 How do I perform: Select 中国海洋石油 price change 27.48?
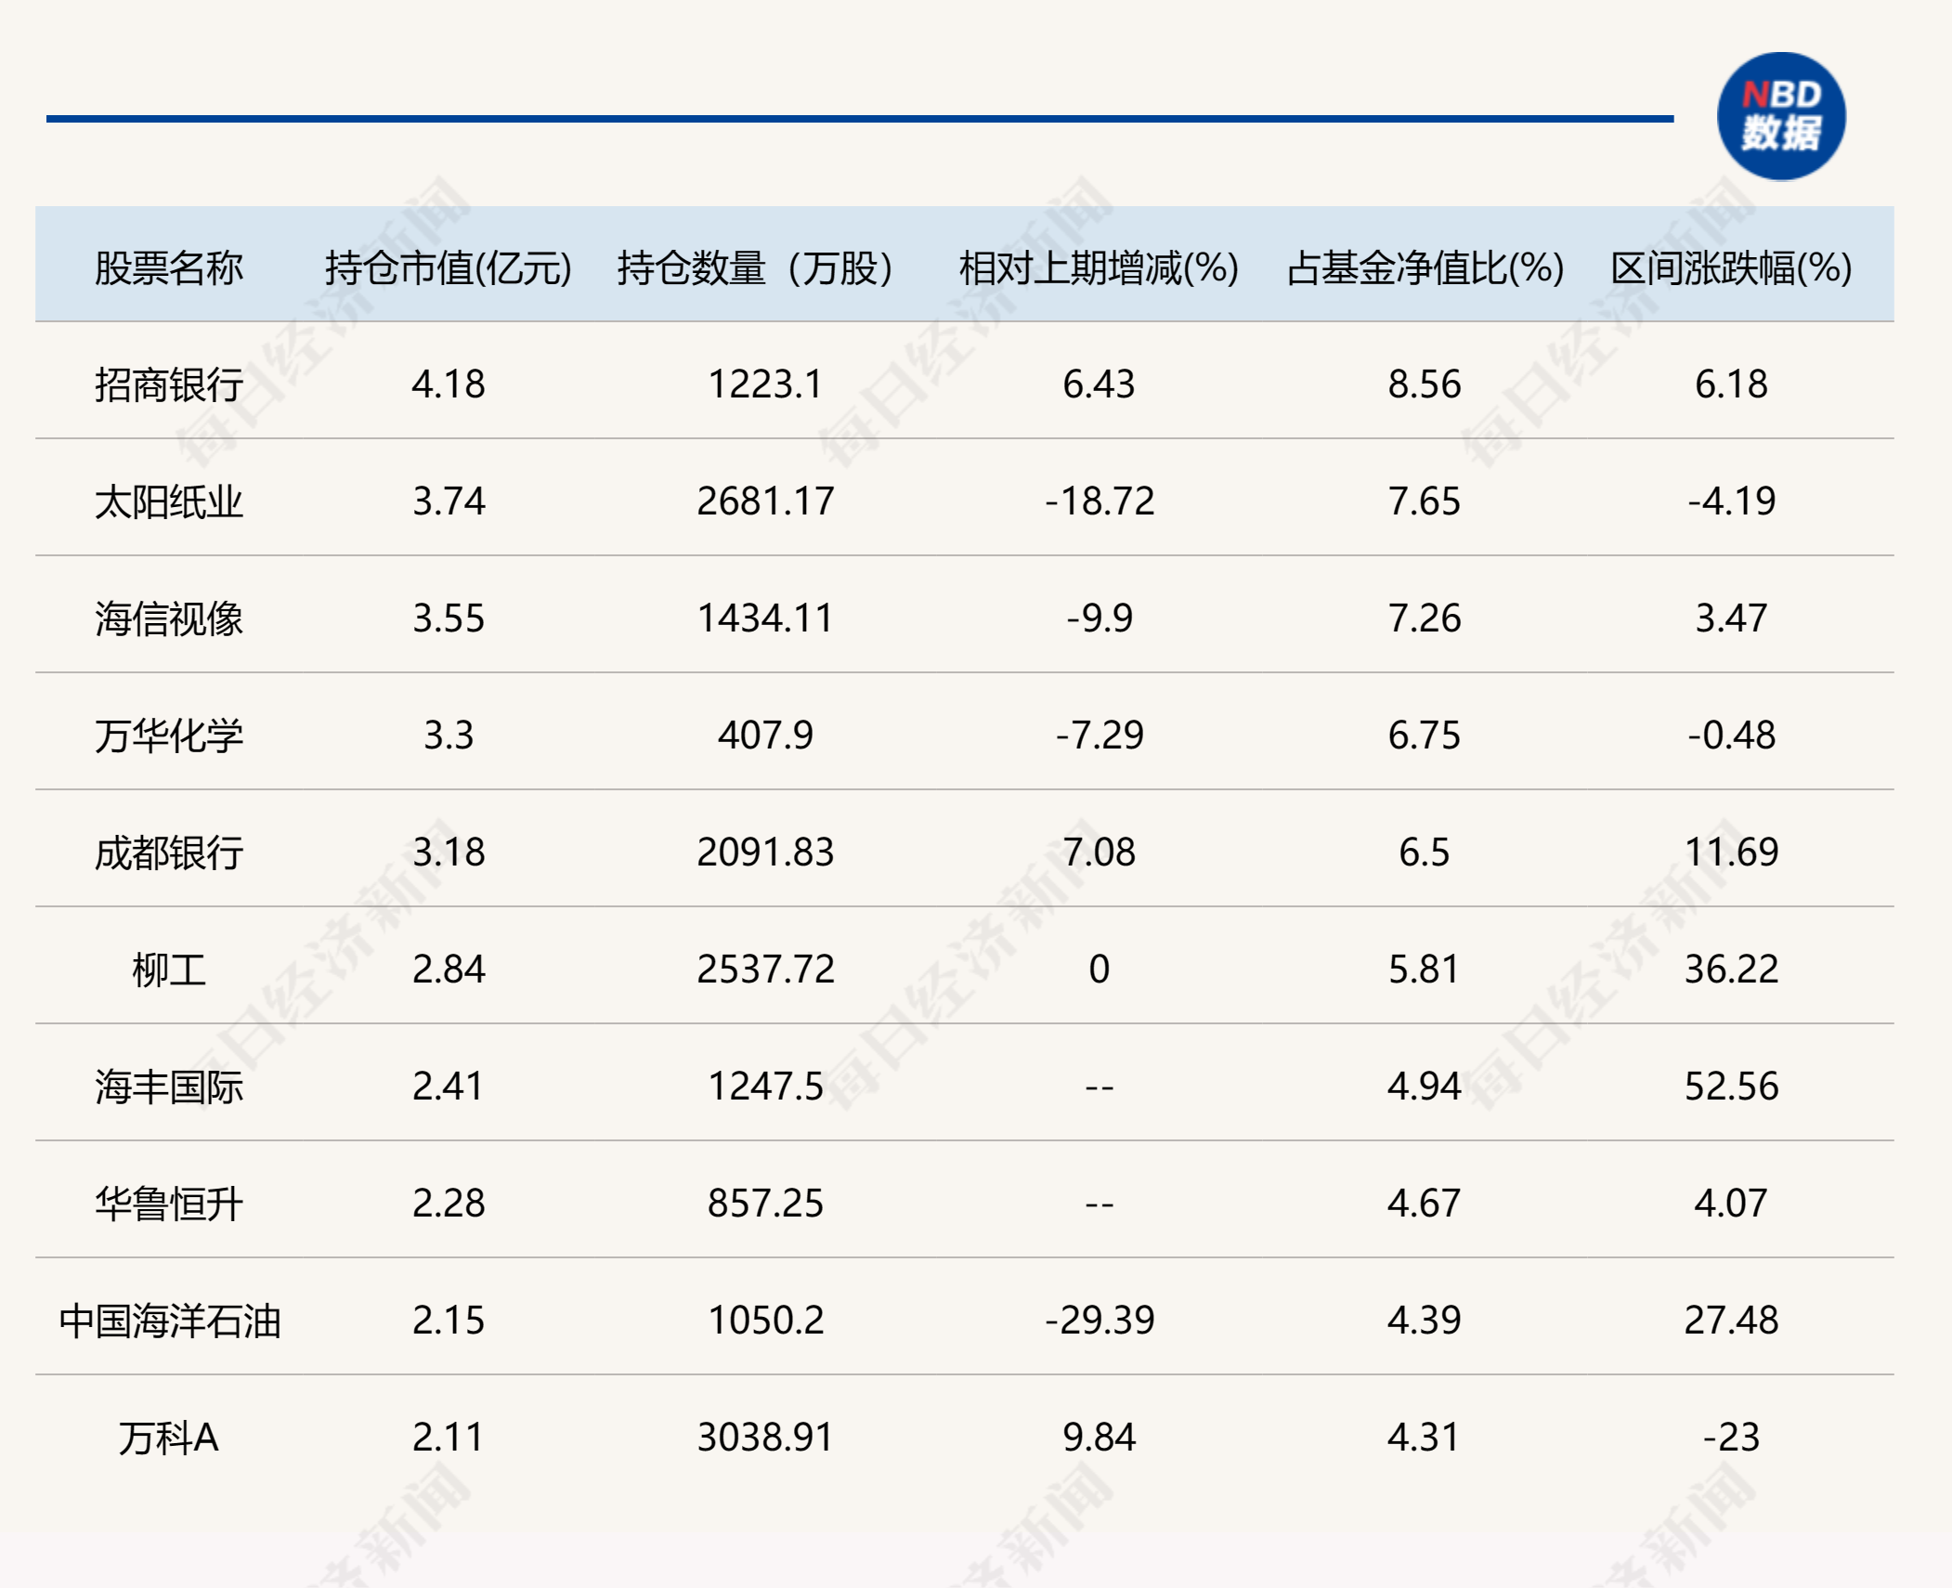click(x=1731, y=1321)
